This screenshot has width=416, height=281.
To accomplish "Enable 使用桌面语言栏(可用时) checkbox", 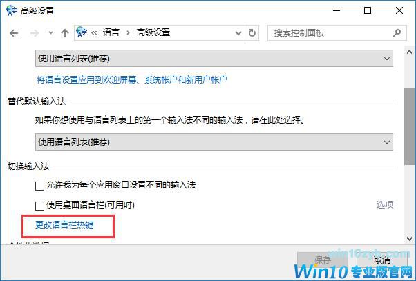I will point(39,206).
